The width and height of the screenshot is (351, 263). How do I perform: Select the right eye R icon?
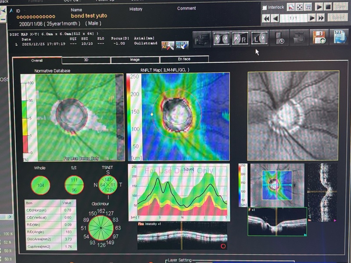coord(239,39)
